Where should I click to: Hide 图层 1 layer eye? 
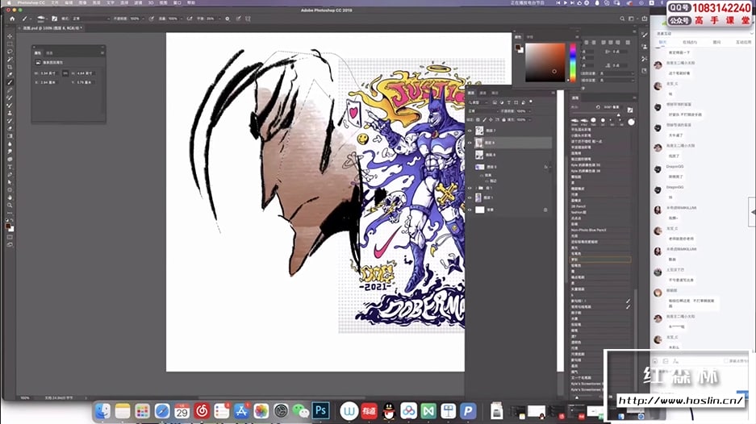click(x=470, y=197)
